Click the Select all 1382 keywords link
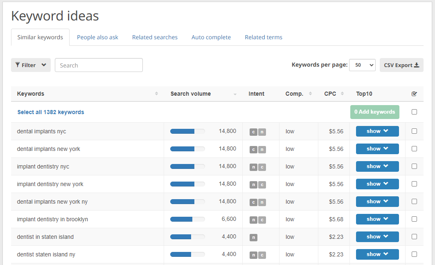The image size is (435, 265). coord(50,112)
